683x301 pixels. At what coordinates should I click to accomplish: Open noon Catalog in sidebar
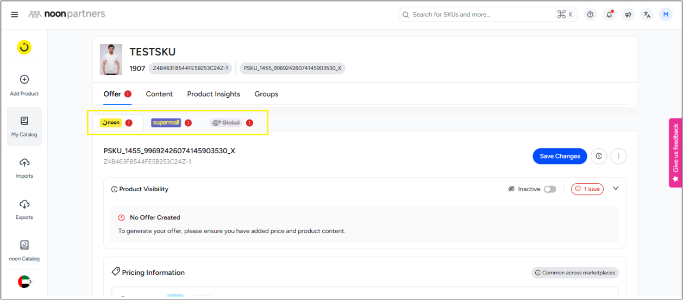(x=24, y=250)
